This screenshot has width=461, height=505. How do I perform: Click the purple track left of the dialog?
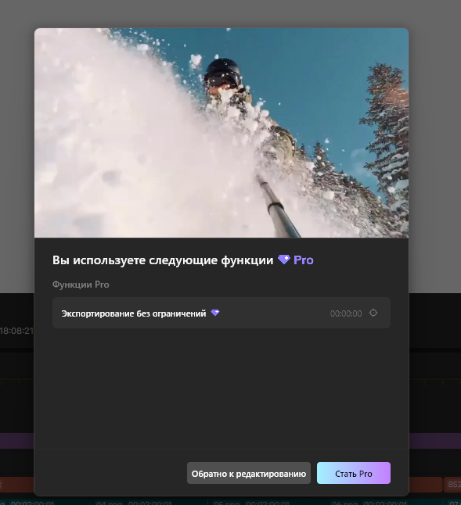pyautogui.click(x=16, y=441)
